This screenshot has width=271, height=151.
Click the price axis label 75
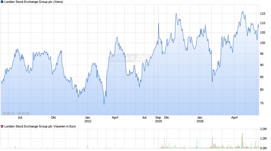click(x=262, y=103)
